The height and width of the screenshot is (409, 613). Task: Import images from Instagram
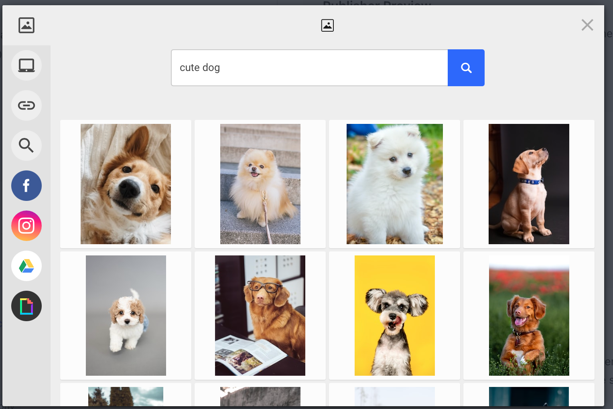26,226
